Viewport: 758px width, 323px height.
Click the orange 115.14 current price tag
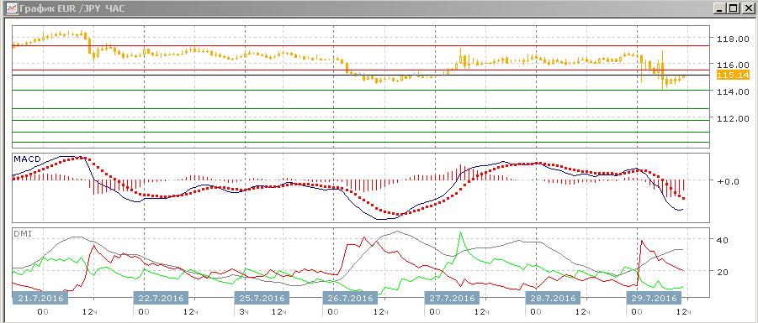tap(733, 76)
